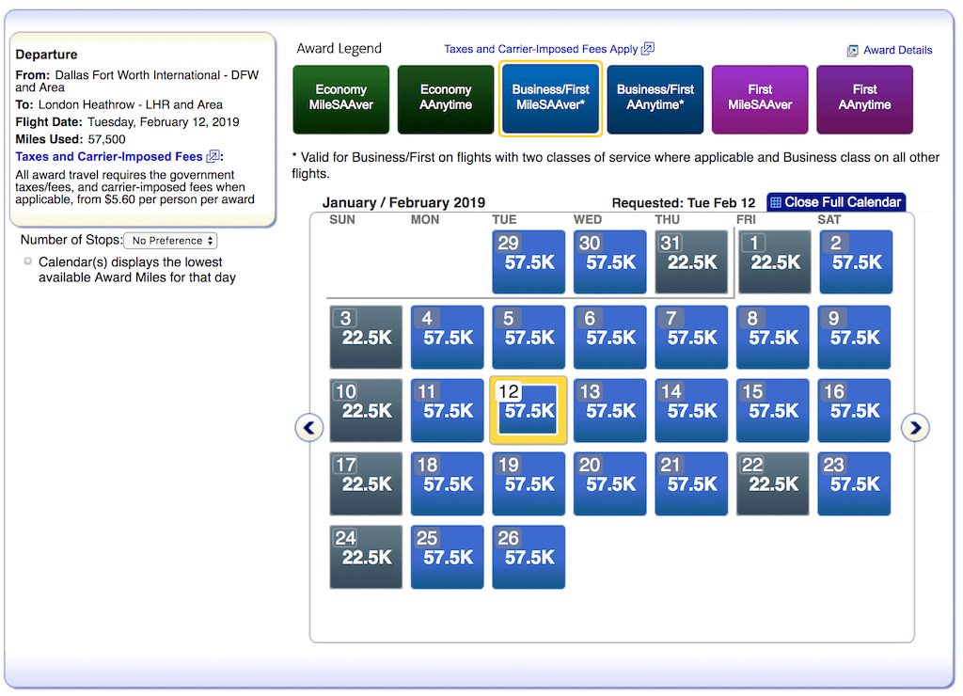Choose January 30 for 57.5K miles
963x696 pixels.
(x=609, y=261)
